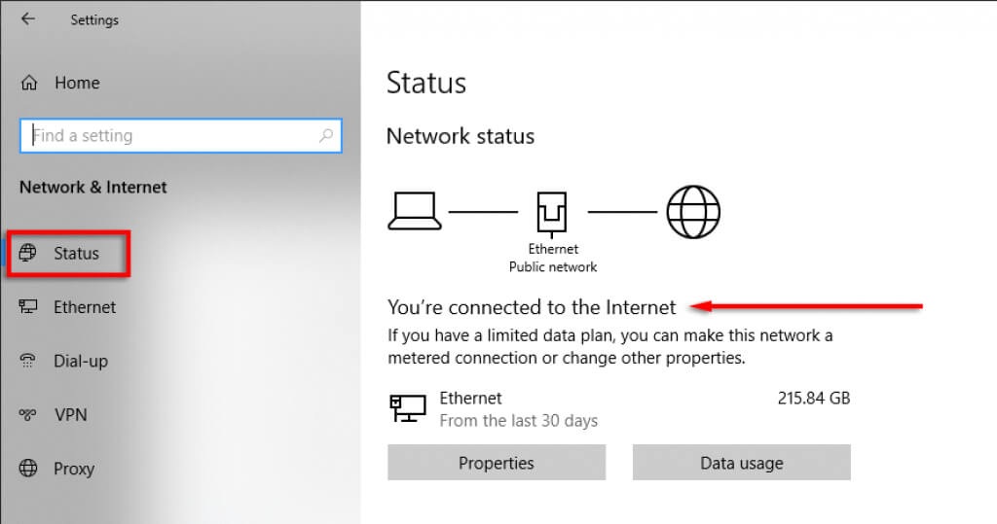Click the Public network label under the diagram
The width and height of the screenshot is (997, 524).
pos(553,266)
